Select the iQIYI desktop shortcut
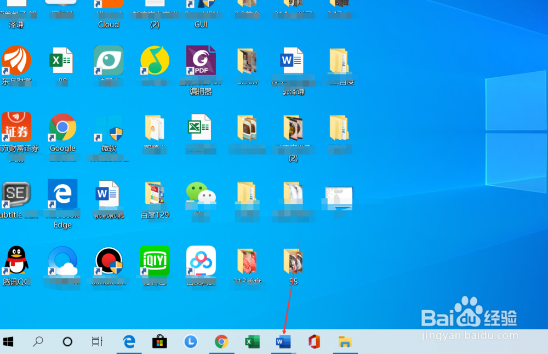This screenshot has height=354, width=548. [155, 260]
